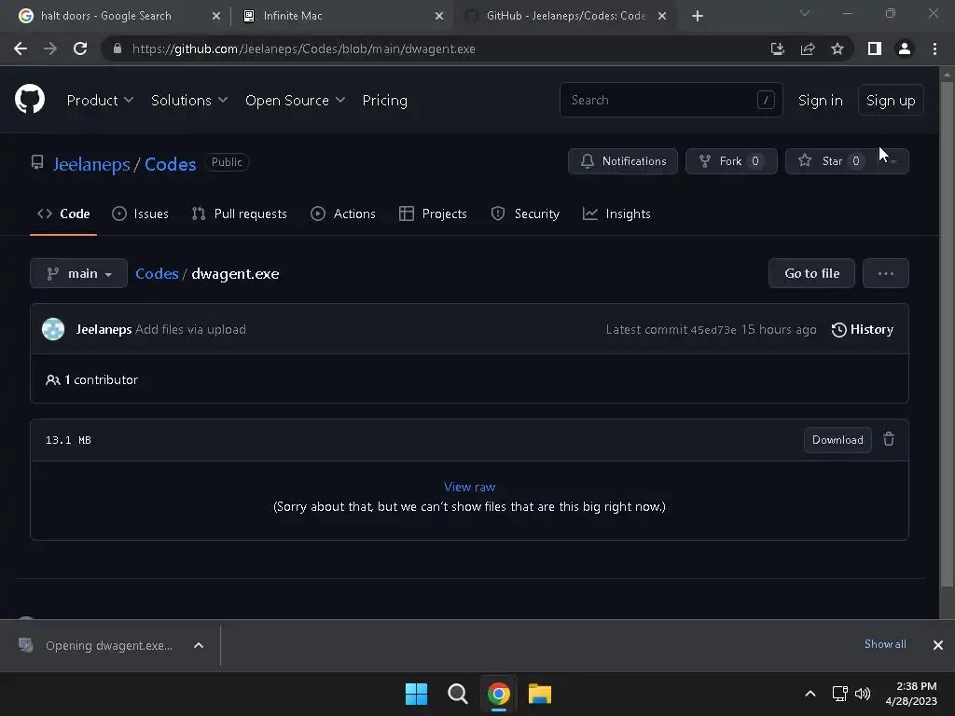Open commit History link
Image resolution: width=955 pixels, height=716 pixels.
(x=863, y=329)
